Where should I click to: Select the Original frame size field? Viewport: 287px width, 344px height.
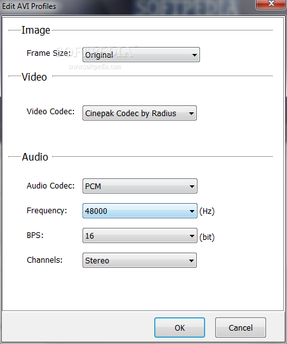tap(141, 55)
